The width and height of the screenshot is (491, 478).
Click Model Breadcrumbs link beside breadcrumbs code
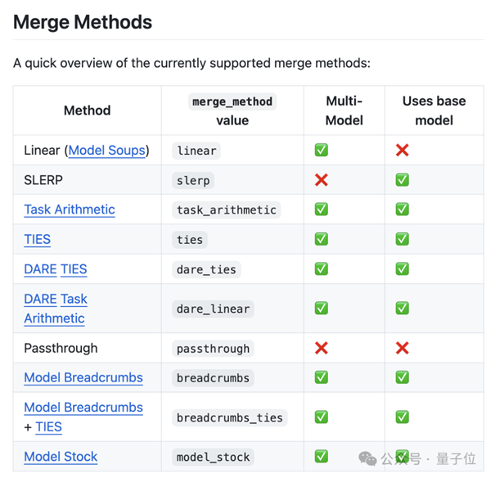(83, 378)
